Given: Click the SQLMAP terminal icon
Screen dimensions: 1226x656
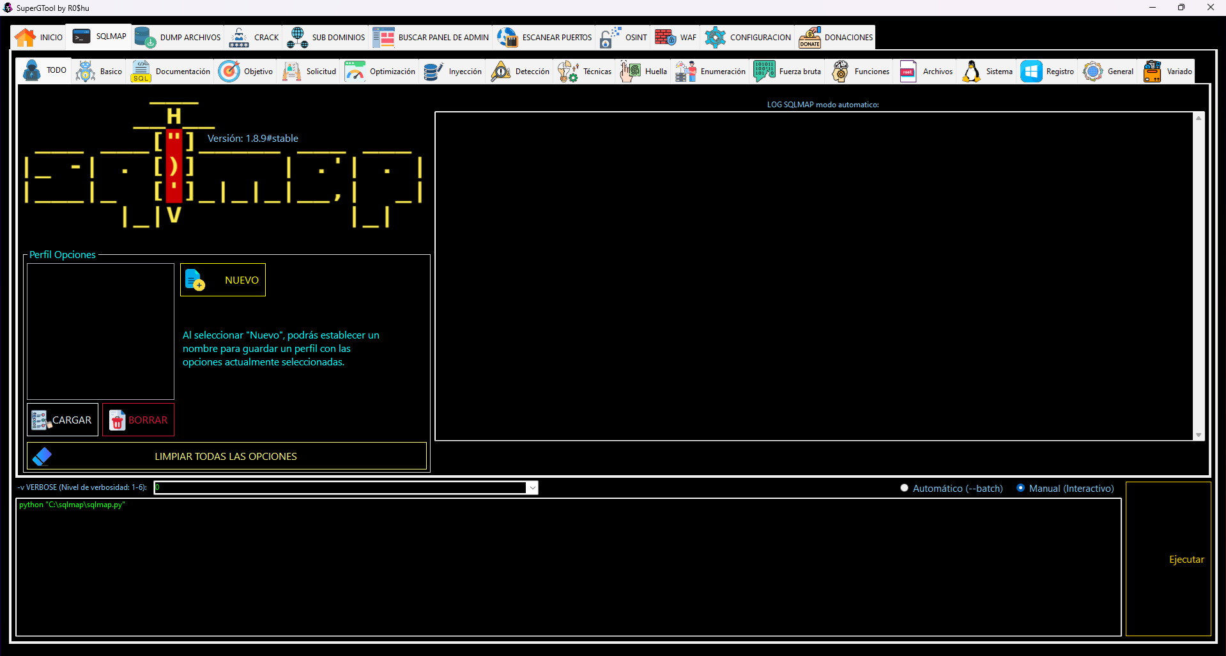Looking at the screenshot, I should [x=81, y=36].
